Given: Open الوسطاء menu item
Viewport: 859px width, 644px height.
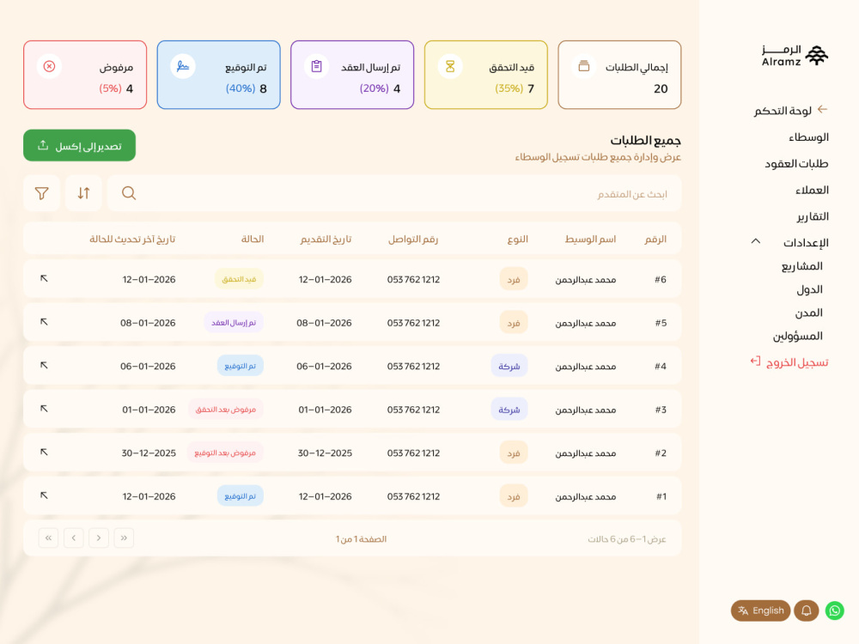Looking at the screenshot, I should tap(808, 137).
